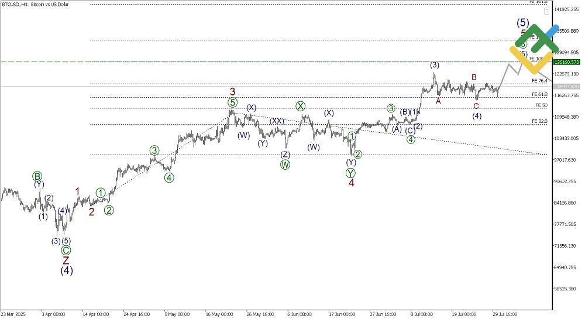Click the green circled B wave marker
This screenshot has height=319, width=585.
coord(37,176)
